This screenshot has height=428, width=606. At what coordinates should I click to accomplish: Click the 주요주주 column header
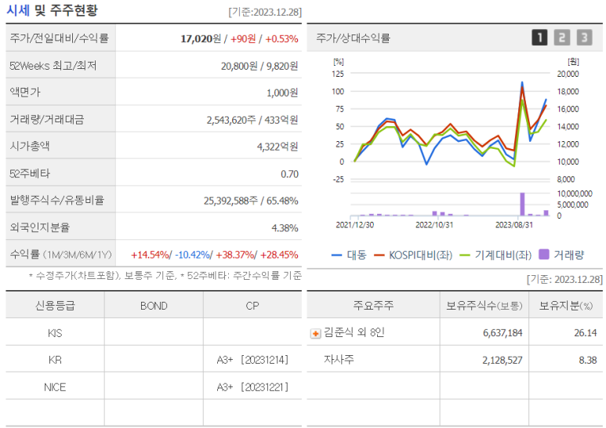(373, 306)
